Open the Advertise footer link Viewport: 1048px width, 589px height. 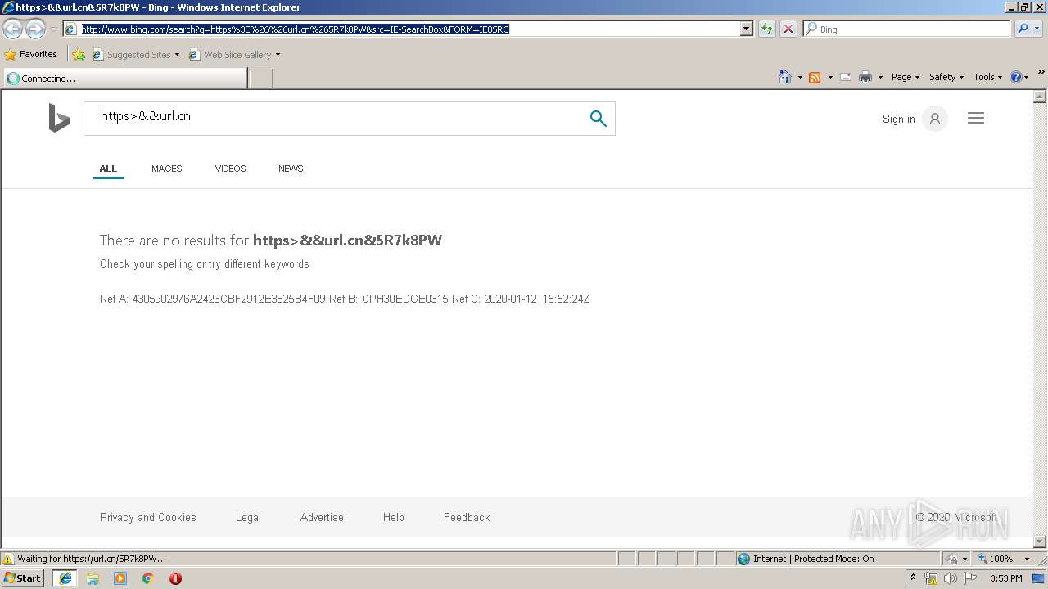point(322,517)
